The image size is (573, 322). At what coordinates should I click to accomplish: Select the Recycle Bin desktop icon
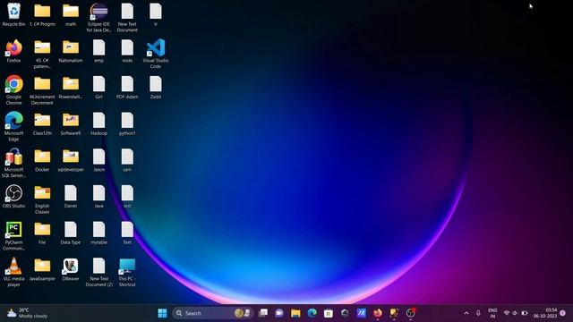click(13, 14)
